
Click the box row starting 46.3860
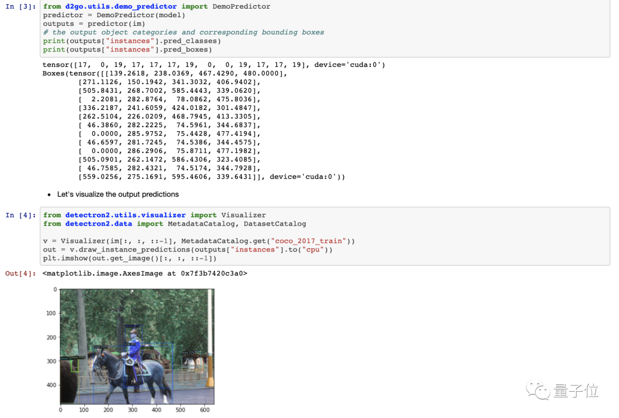[x=169, y=126]
